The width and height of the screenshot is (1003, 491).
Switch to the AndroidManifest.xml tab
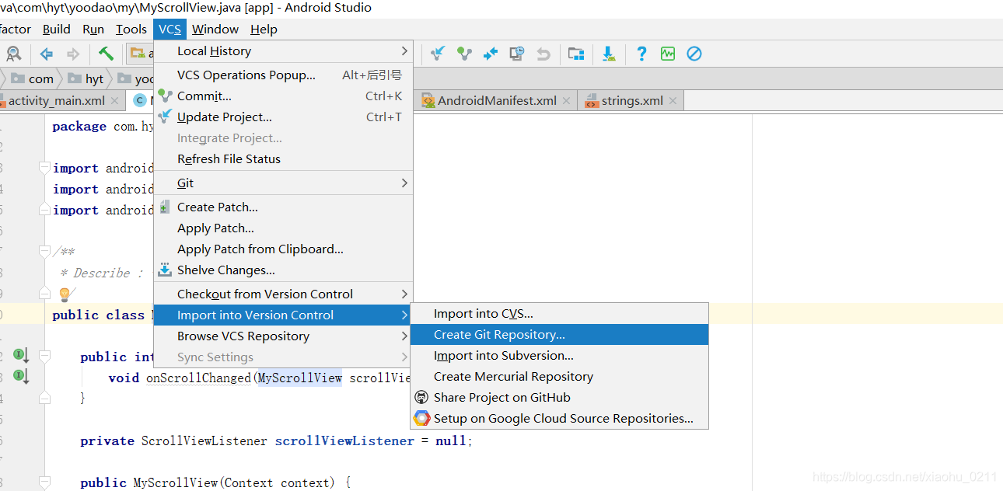497,100
